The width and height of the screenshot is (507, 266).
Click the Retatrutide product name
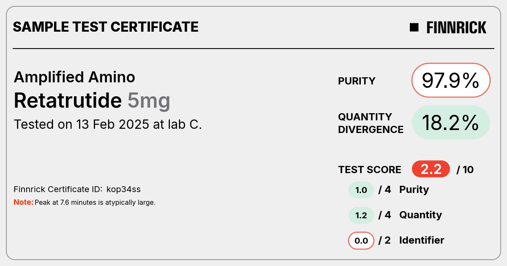pyautogui.click(x=68, y=100)
